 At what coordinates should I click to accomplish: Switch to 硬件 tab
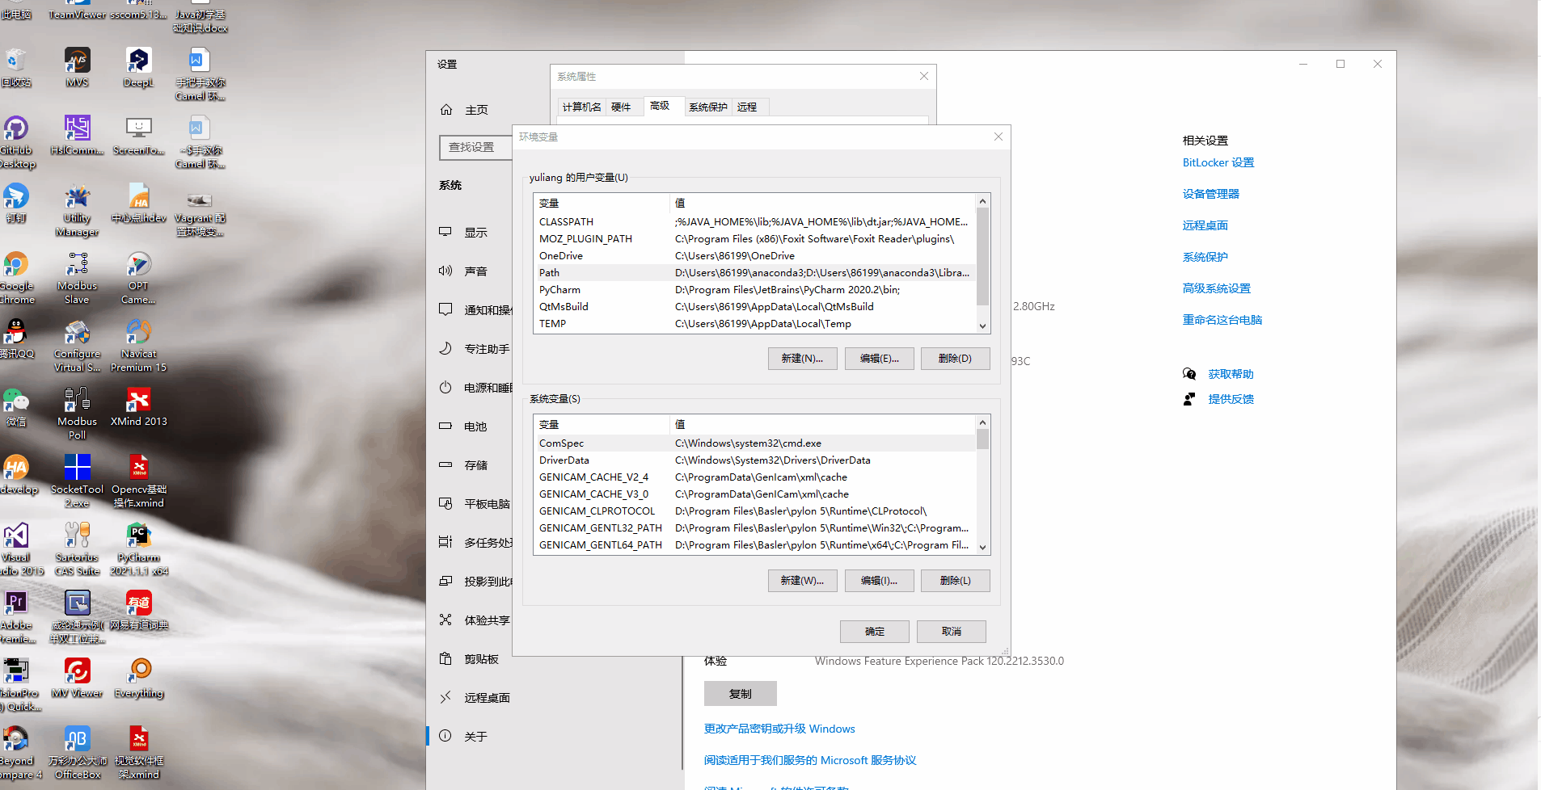pos(621,107)
